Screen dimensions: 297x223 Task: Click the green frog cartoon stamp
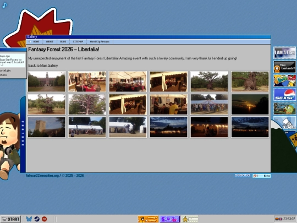(x=284, y=108)
